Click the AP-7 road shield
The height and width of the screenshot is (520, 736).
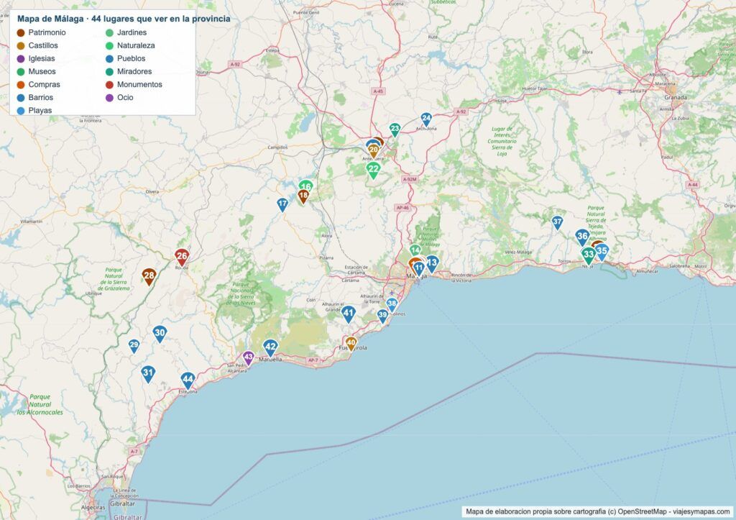(313, 360)
